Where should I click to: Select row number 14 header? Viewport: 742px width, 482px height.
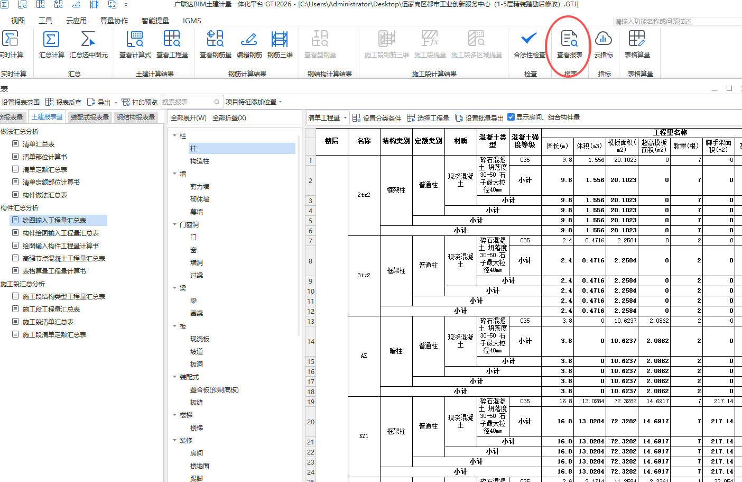311,341
